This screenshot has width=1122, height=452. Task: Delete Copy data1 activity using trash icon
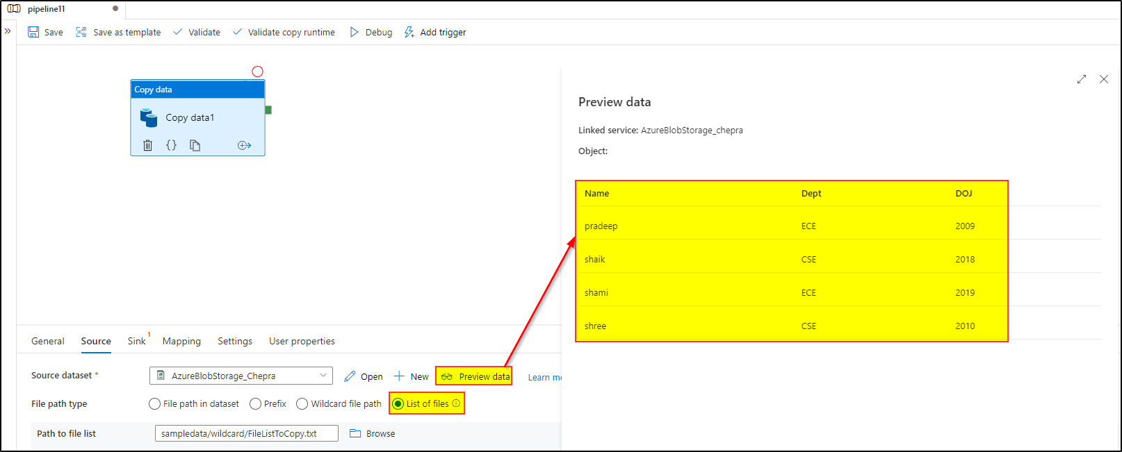147,144
